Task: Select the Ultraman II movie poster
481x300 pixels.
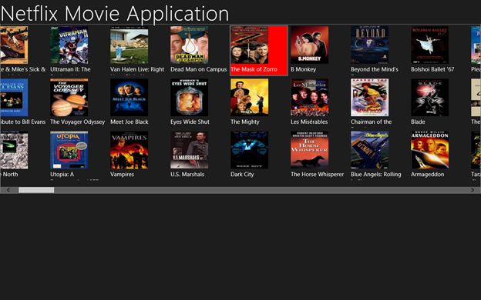Action: point(69,45)
